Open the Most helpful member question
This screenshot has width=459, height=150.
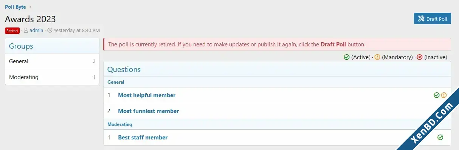[147, 95]
